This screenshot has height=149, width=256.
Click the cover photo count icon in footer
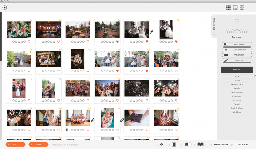[174, 145]
